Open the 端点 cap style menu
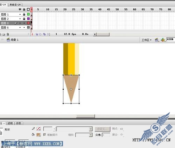The width and height of the screenshot is (175, 148). tap(122, 129)
